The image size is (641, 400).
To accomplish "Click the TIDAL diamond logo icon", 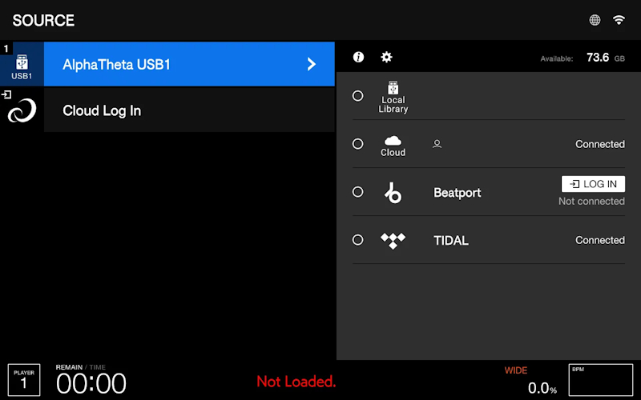I will click(393, 241).
